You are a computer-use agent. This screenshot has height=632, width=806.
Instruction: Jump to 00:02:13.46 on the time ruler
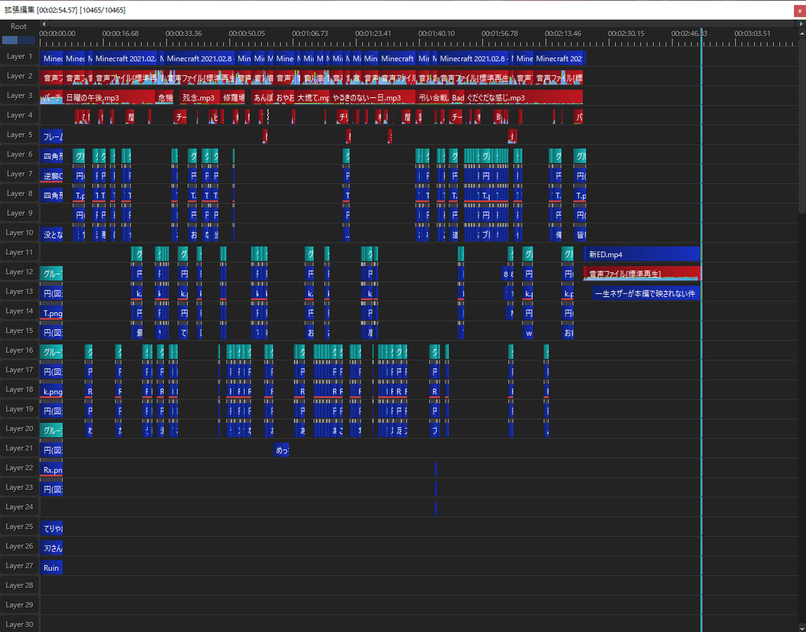point(563,34)
